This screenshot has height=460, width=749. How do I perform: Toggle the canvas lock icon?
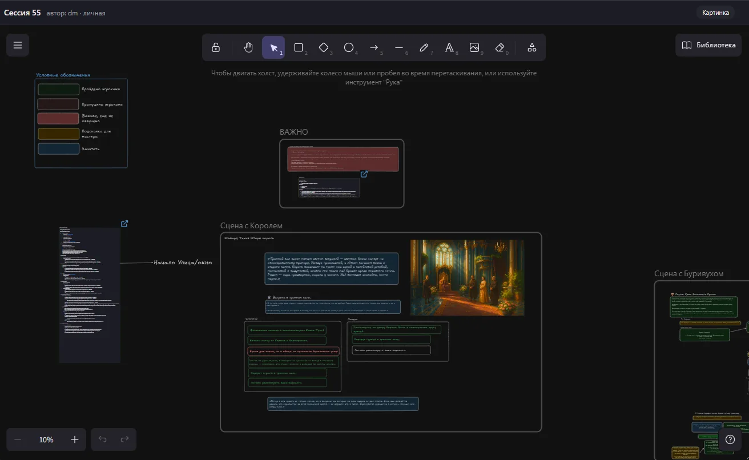point(216,47)
